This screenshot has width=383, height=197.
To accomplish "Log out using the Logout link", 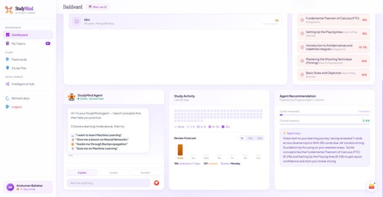I will (28, 107).
